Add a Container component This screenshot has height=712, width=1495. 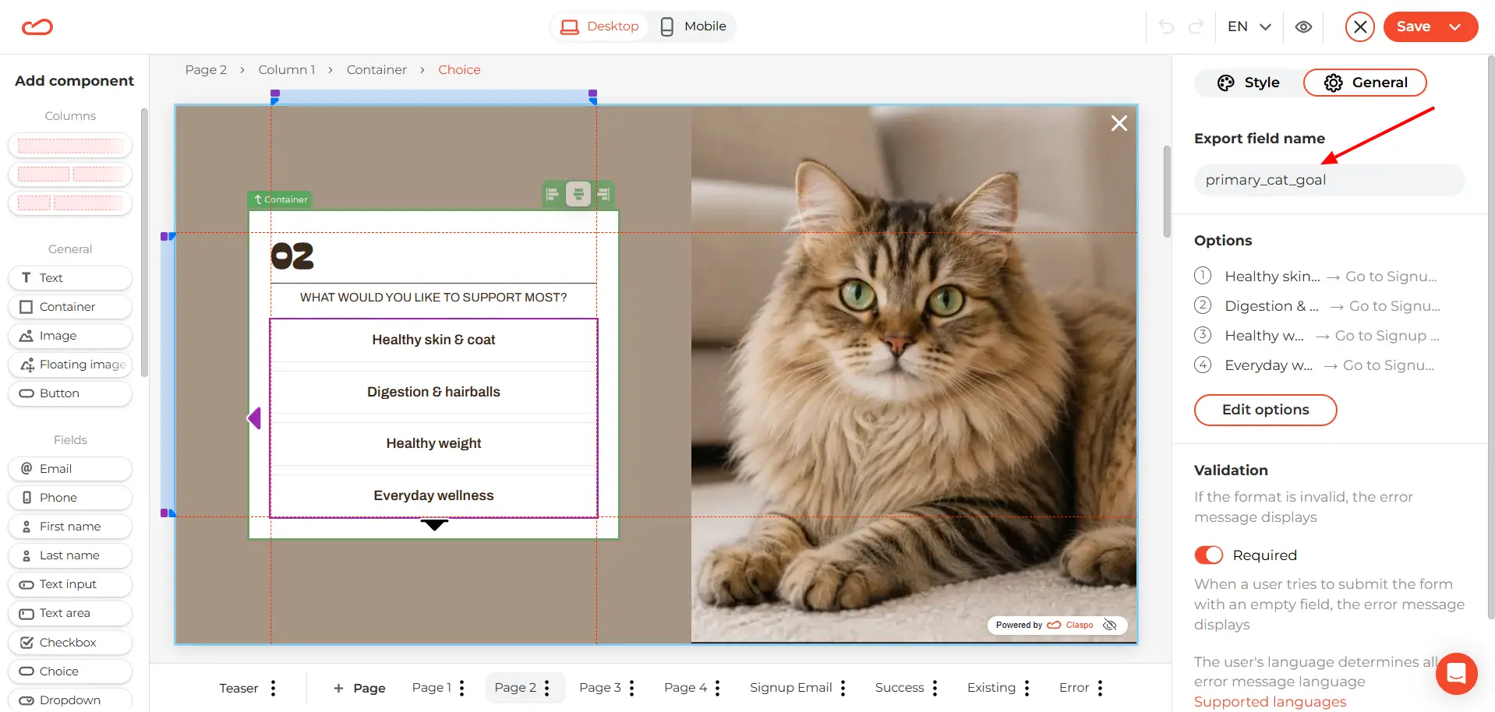[70, 307]
